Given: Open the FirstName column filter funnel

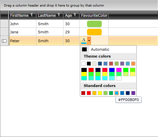Looking at the screenshot, I should pos(32,15).
